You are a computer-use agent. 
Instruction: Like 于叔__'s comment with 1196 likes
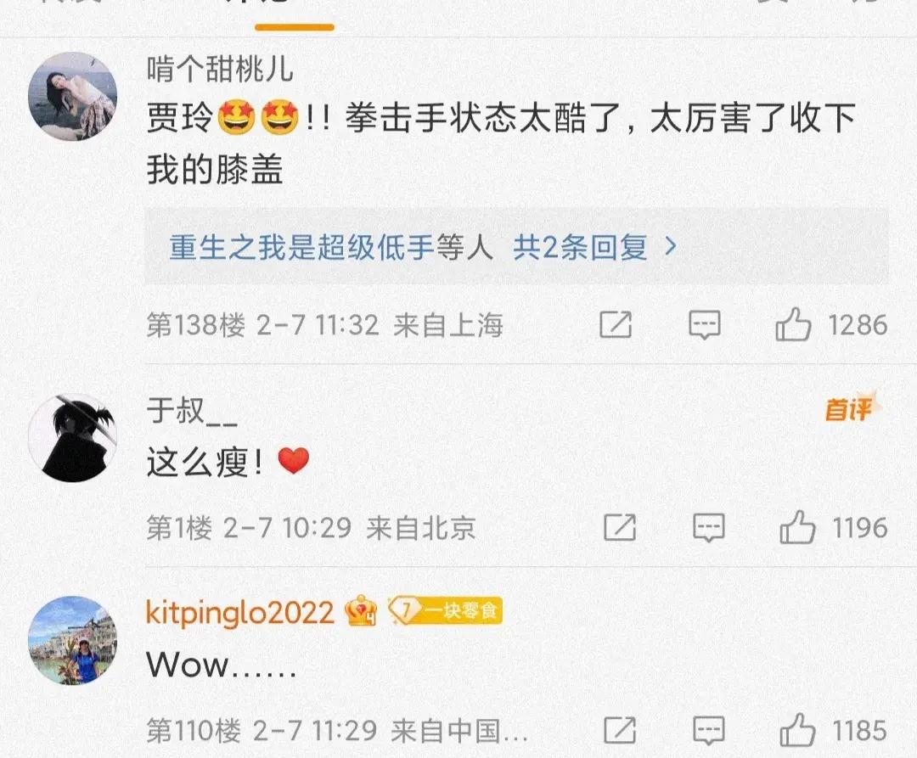coord(797,527)
